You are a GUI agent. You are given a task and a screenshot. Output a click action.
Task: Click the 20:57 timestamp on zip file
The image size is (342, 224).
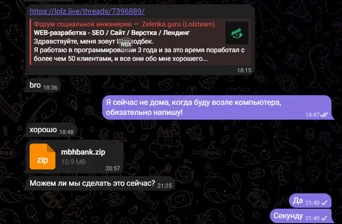(x=113, y=168)
